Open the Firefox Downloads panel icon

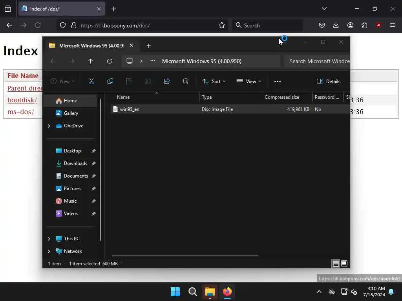point(336,25)
